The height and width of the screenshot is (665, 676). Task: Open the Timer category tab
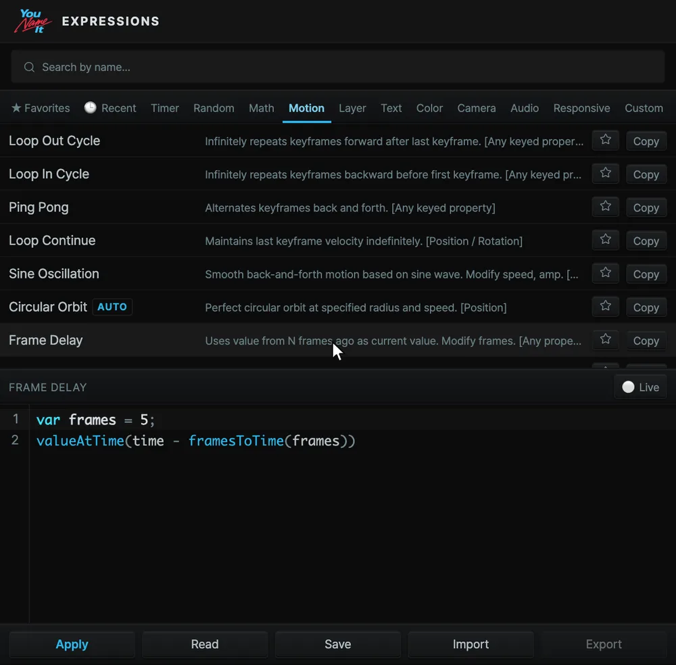pos(165,107)
